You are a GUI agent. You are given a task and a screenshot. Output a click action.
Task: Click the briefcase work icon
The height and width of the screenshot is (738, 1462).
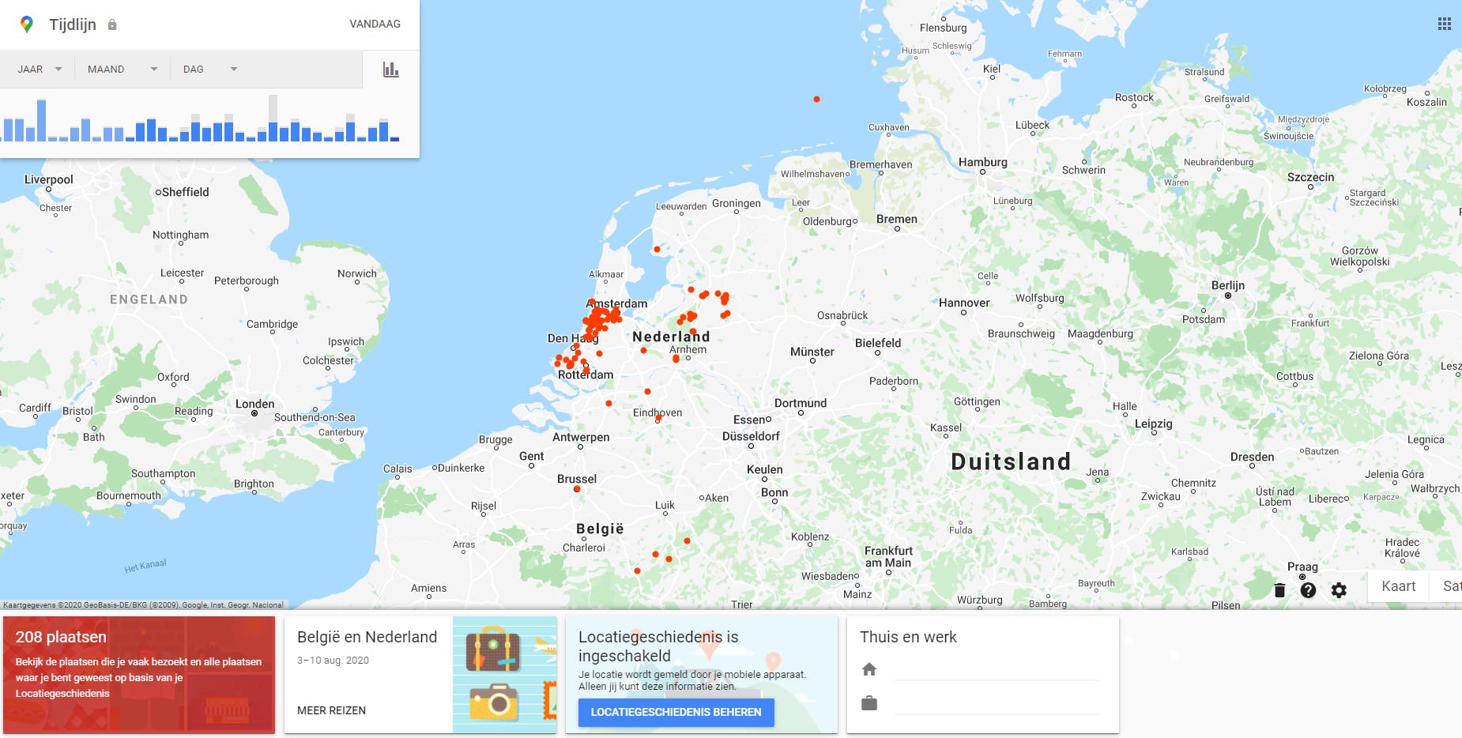tap(869, 702)
